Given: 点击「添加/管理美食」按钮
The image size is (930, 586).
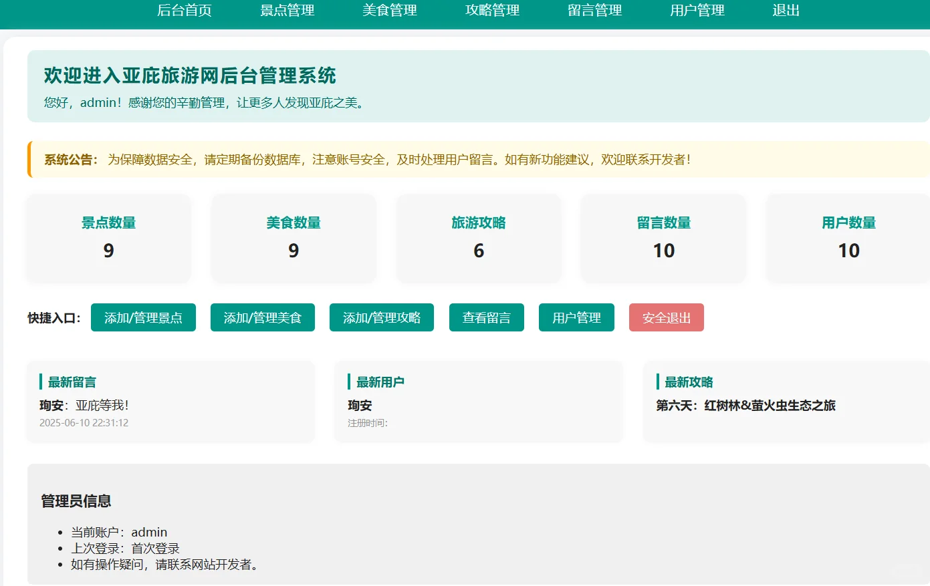Looking at the screenshot, I should coord(262,317).
